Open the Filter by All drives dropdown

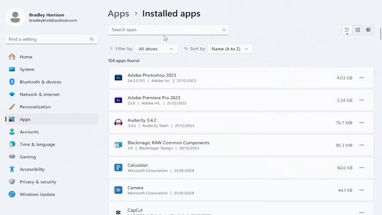[x=156, y=49]
